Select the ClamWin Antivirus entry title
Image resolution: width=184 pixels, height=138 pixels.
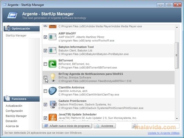[x=71, y=88]
